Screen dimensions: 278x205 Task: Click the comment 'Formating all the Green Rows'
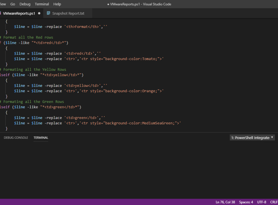point(34,102)
